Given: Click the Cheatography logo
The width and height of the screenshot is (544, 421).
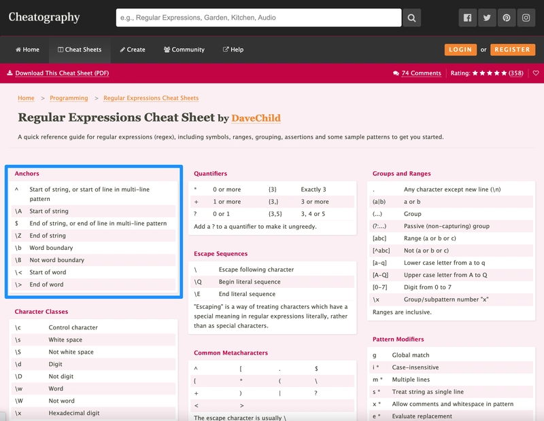Looking at the screenshot, I should point(44,18).
